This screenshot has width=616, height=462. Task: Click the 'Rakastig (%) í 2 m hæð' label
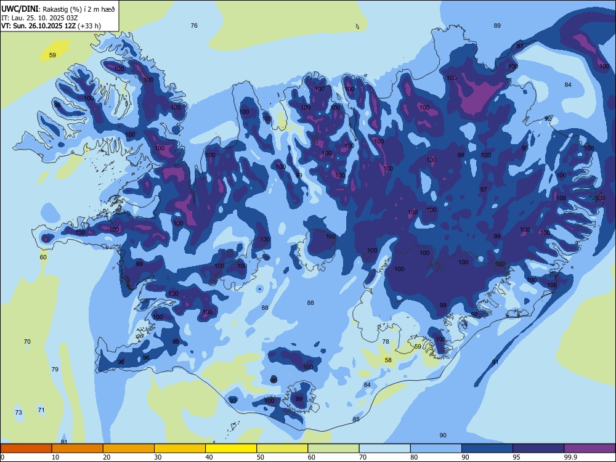[x=79, y=9]
